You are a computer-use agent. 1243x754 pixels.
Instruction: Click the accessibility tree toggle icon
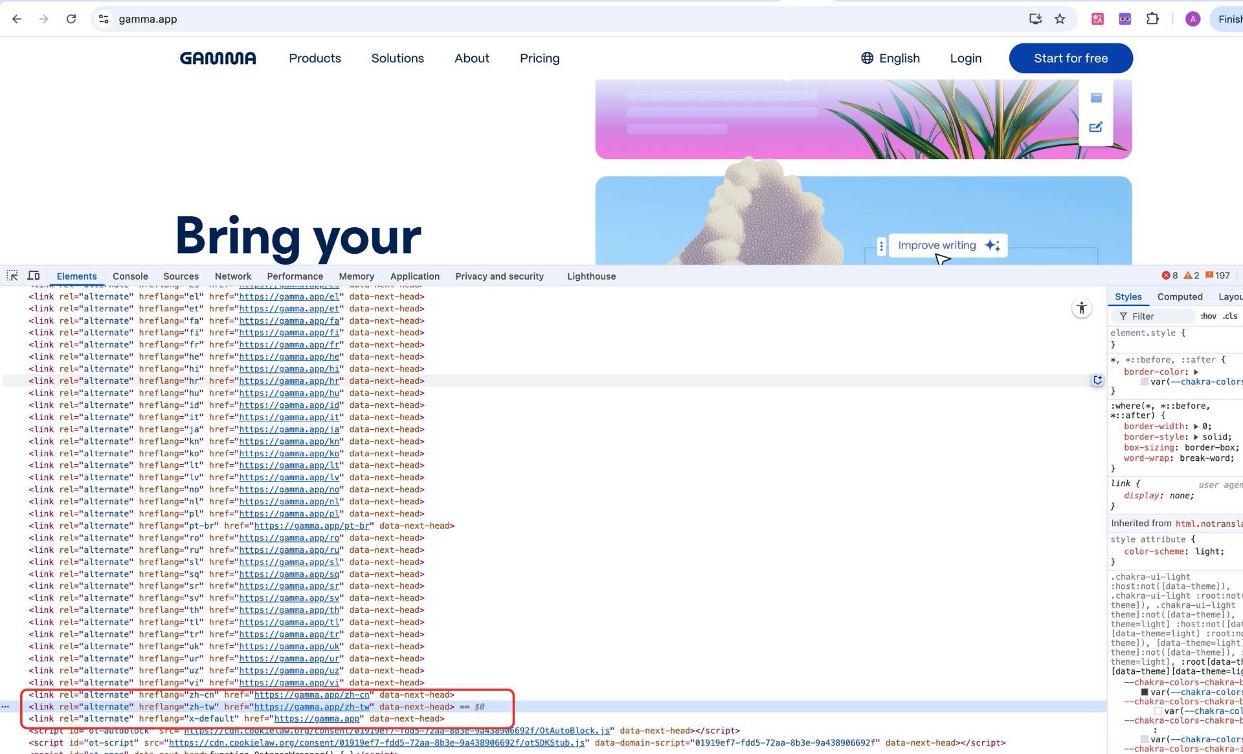1082,308
